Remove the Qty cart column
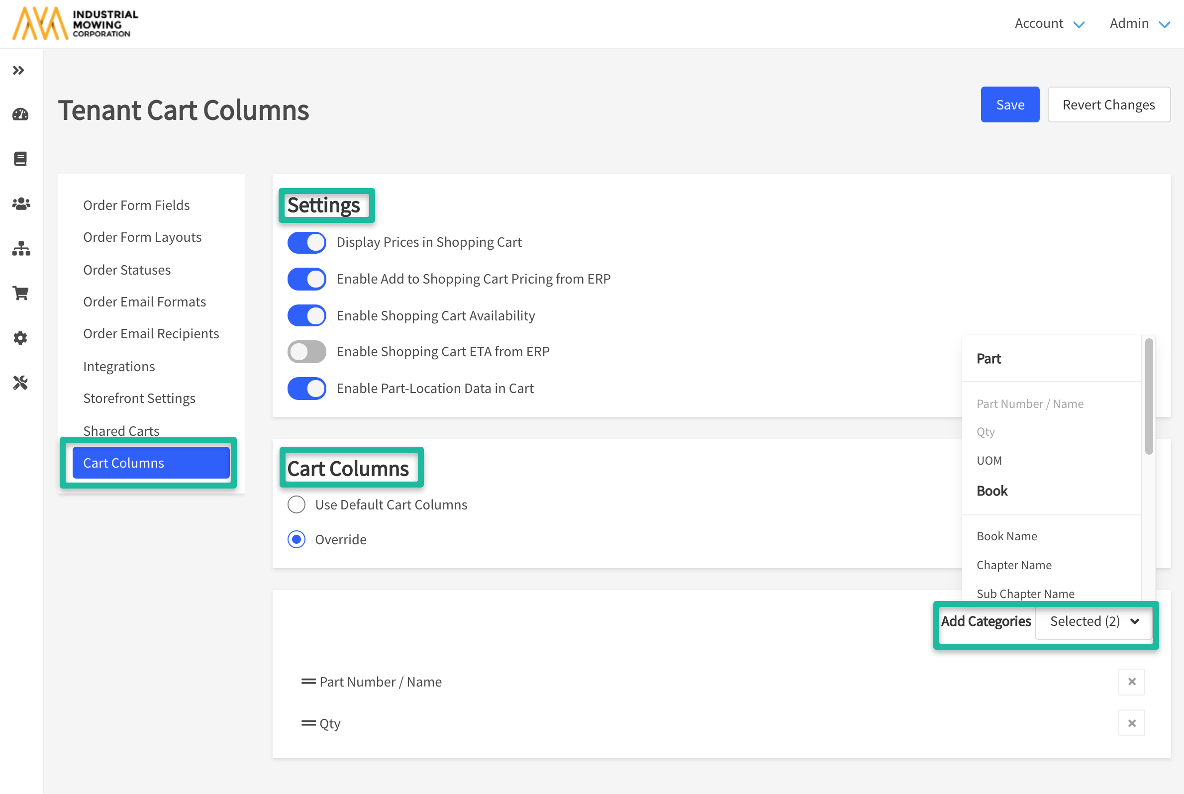Viewport: 1184px width, 794px height. click(1131, 723)
